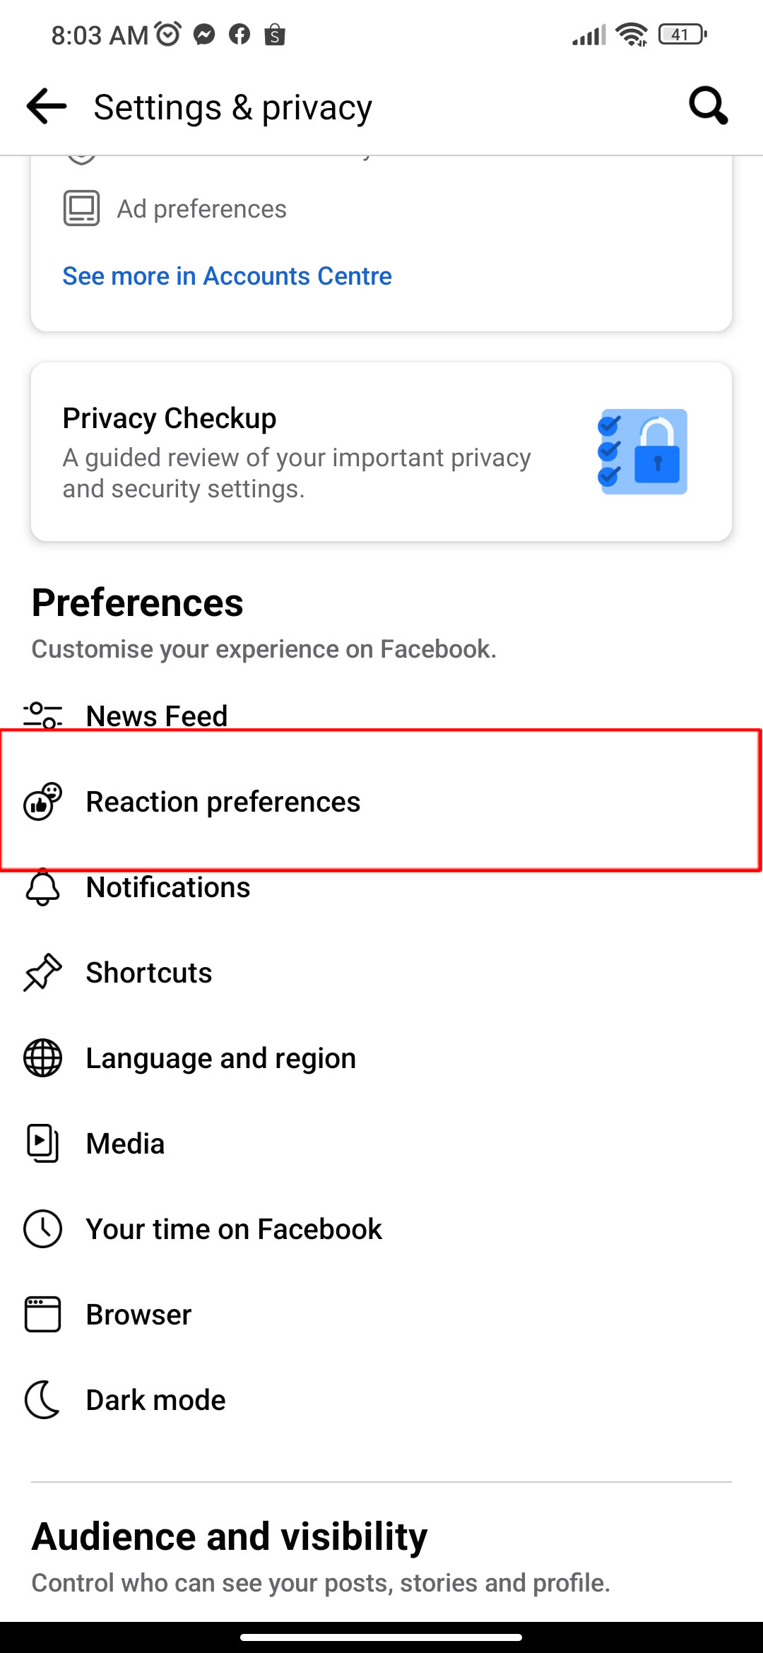Image resolution: width=763 pixels, height=1653 pixels.
Task: Tap the Notifications bell icon
Action: coord(43,887)
